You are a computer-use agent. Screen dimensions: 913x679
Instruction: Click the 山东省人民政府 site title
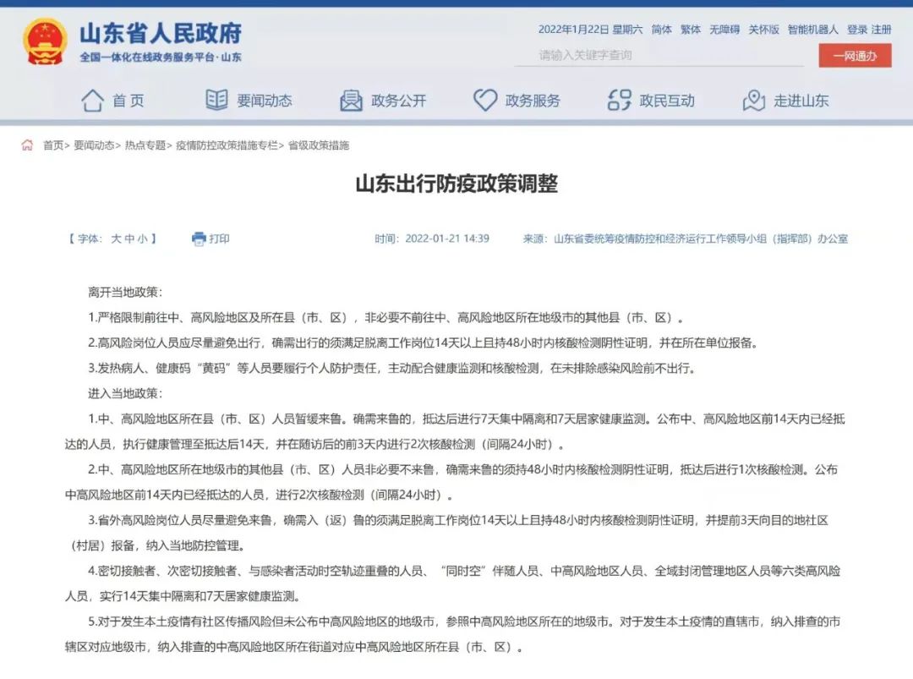coord(161,33)
